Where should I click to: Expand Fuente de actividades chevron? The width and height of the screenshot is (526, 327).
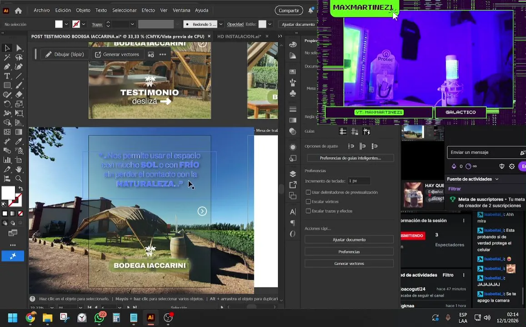point(497,179)
